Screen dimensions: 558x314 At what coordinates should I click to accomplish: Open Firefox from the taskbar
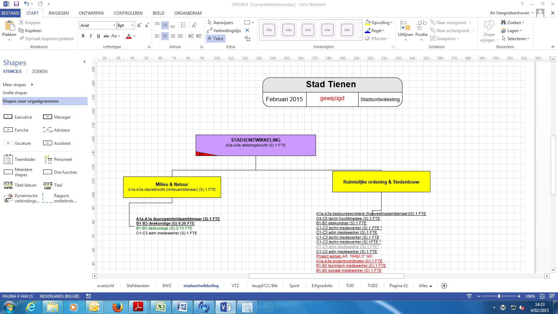118,307
